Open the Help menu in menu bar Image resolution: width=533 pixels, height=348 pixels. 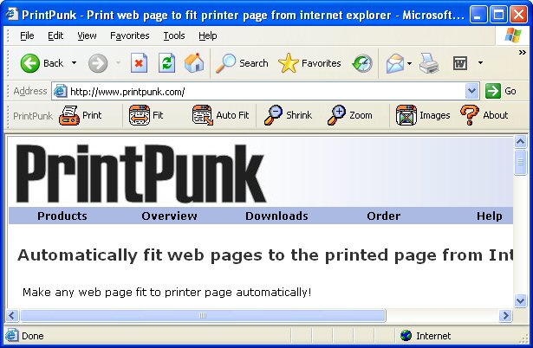click(x=208, y=35)
